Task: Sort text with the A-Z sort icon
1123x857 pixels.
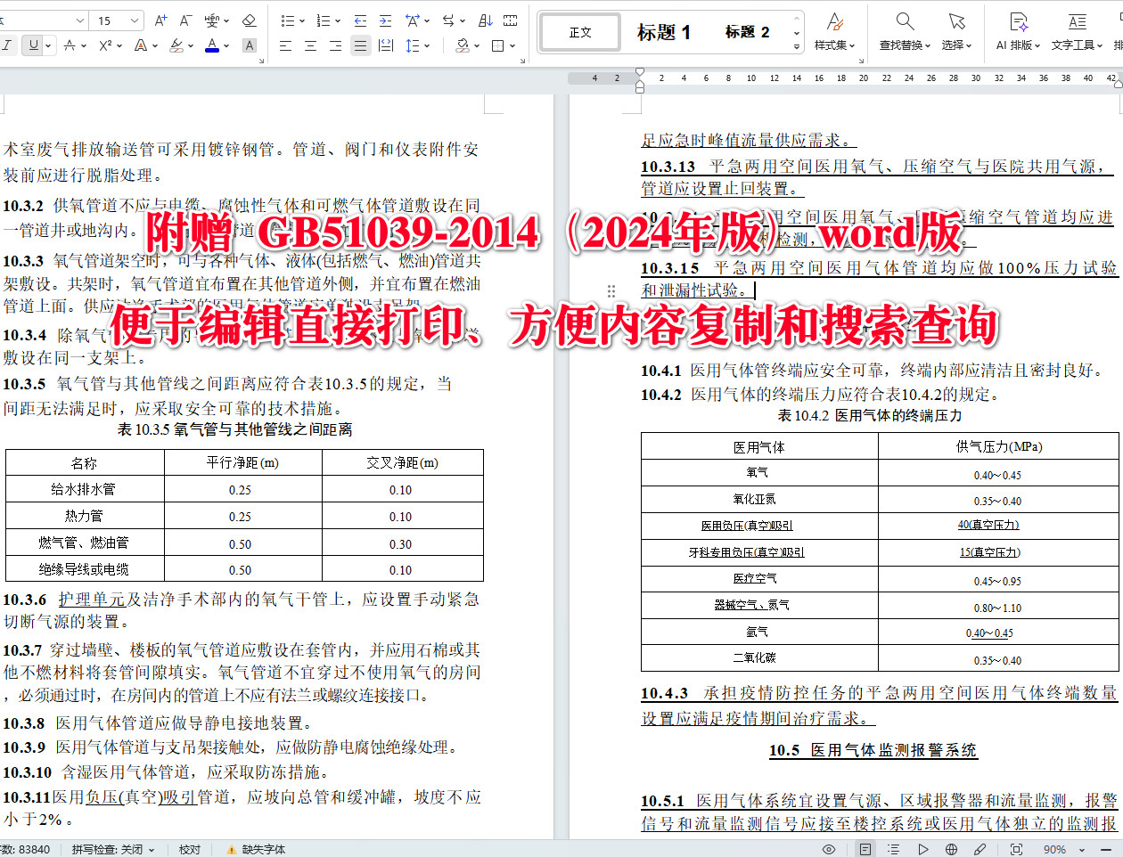Action: [x=486, y=20]
